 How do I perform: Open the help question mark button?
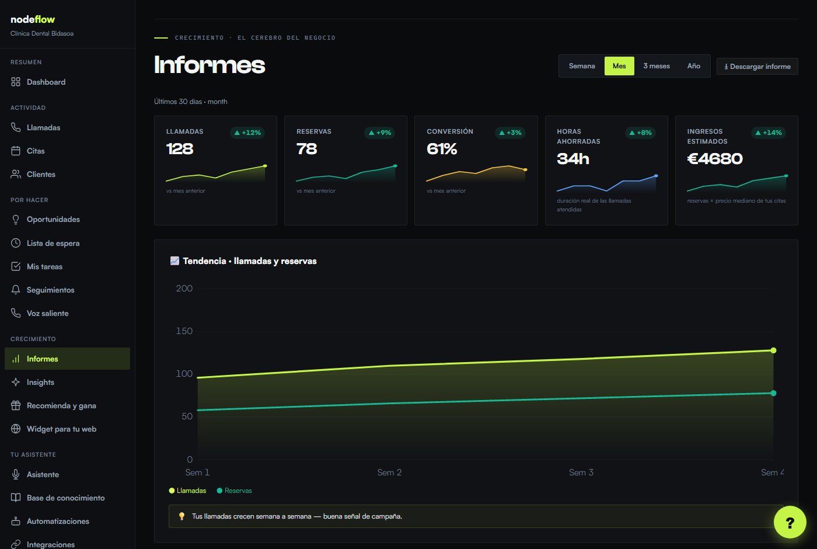pyautogui.click(x=790, y=522)
